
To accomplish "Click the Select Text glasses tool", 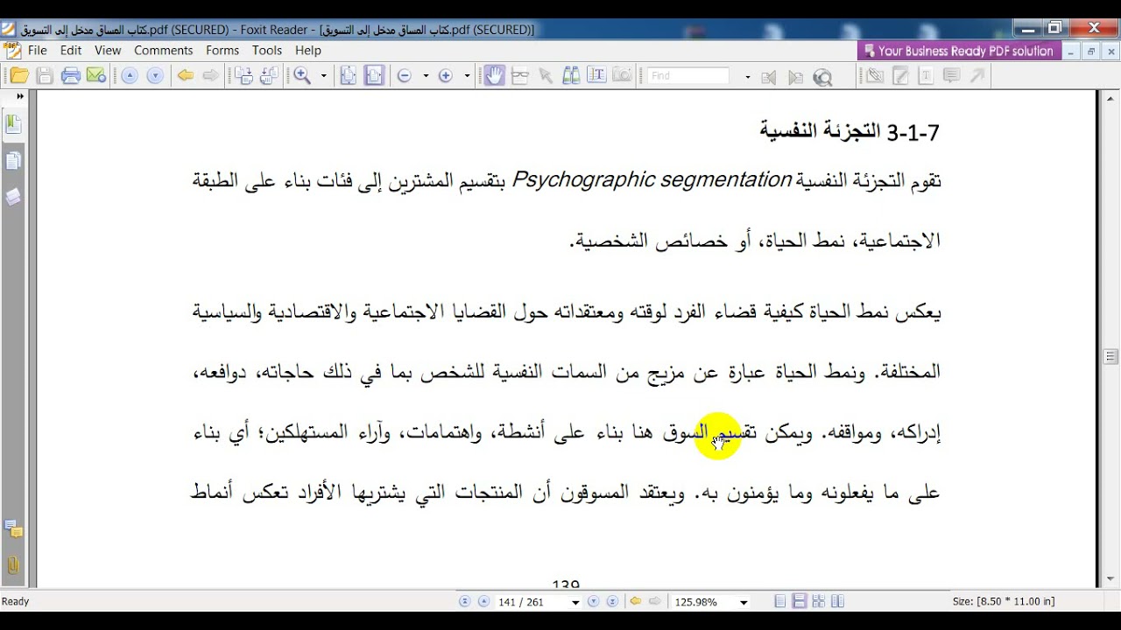I will coord(520,76).
